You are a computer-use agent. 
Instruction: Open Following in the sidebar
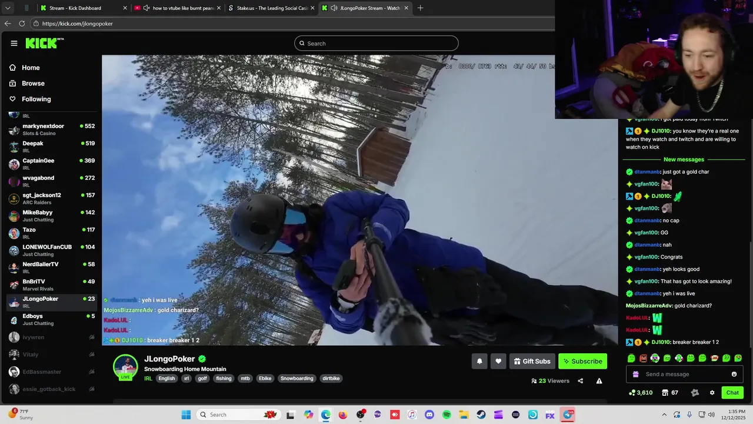pyautogui.click(x=36, y=99)
